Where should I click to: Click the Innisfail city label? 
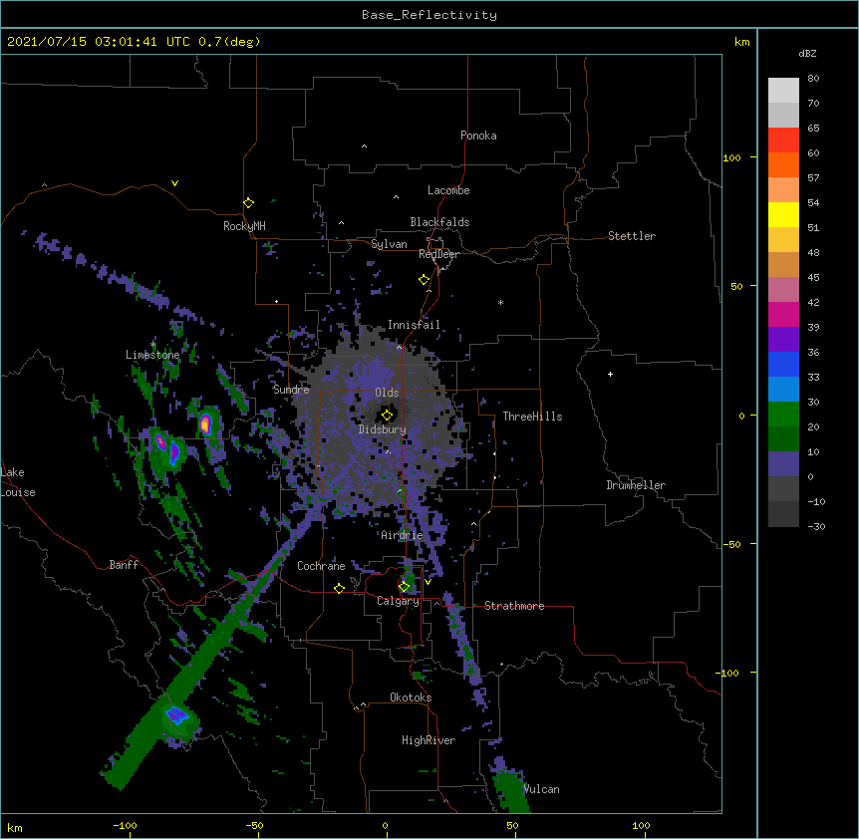coord(414,325)
